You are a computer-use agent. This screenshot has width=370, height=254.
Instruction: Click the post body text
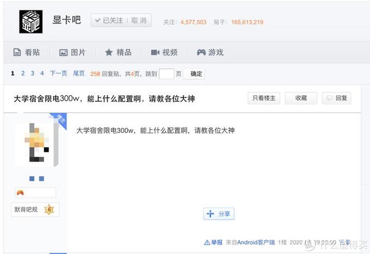[x=156, y=130]
